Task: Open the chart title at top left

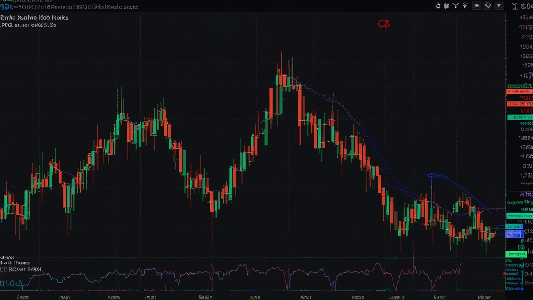Action: [x=34, y=18]
